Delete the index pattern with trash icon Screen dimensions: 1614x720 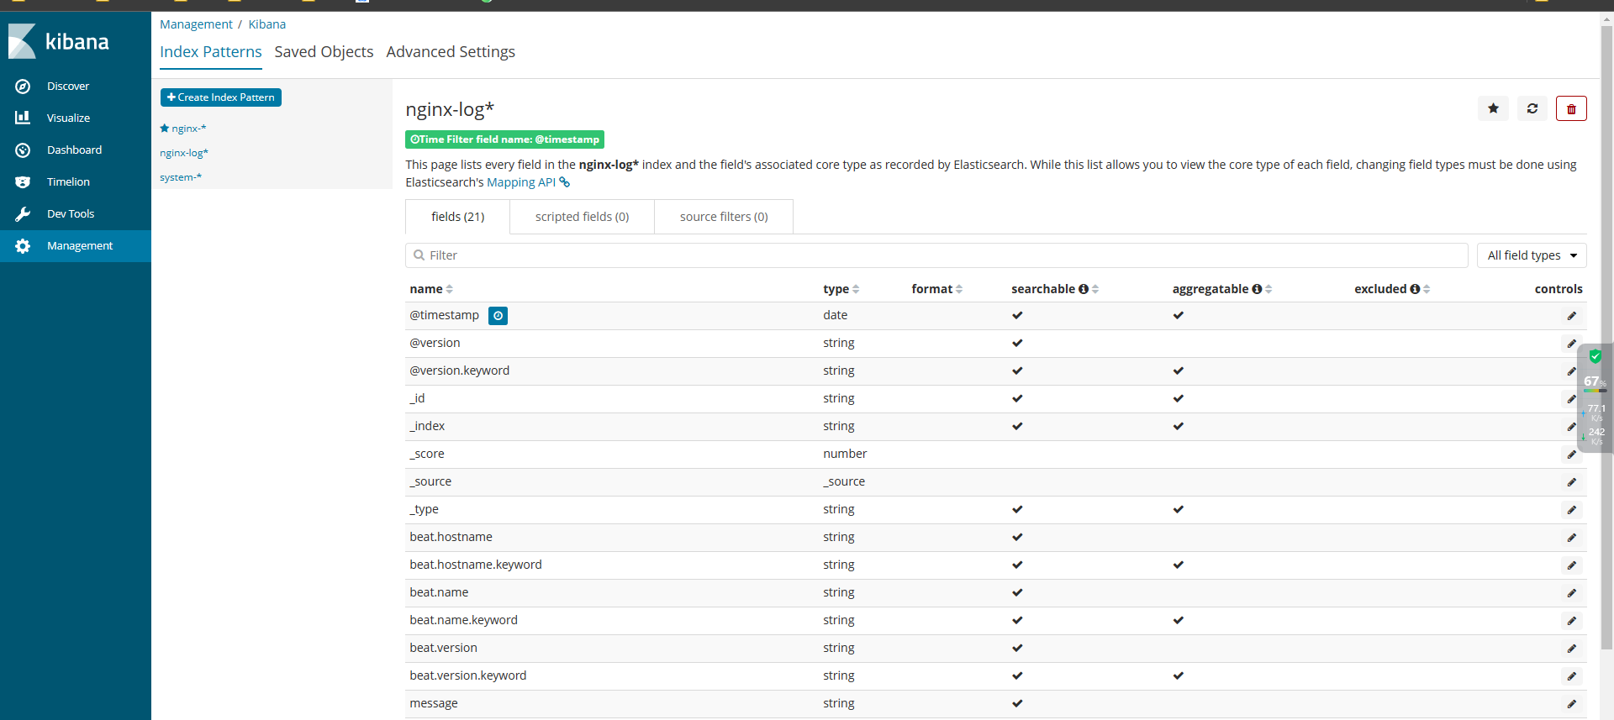pyautogui.click(x=1570, y=108)
